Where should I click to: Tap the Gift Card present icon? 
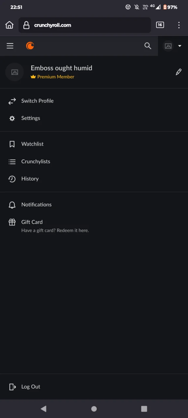pos(12,222)
